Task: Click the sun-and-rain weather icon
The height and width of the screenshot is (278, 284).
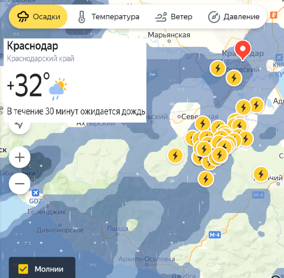Action: point(58,89)
